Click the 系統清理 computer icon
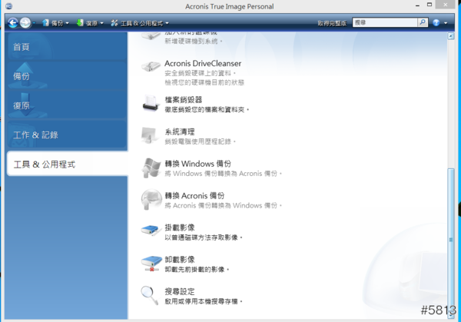The width and height of the screenshot is (461, 322). tap(151, 135)
